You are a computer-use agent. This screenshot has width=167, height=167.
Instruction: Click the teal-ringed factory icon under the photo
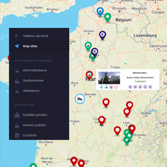(106, 87)
